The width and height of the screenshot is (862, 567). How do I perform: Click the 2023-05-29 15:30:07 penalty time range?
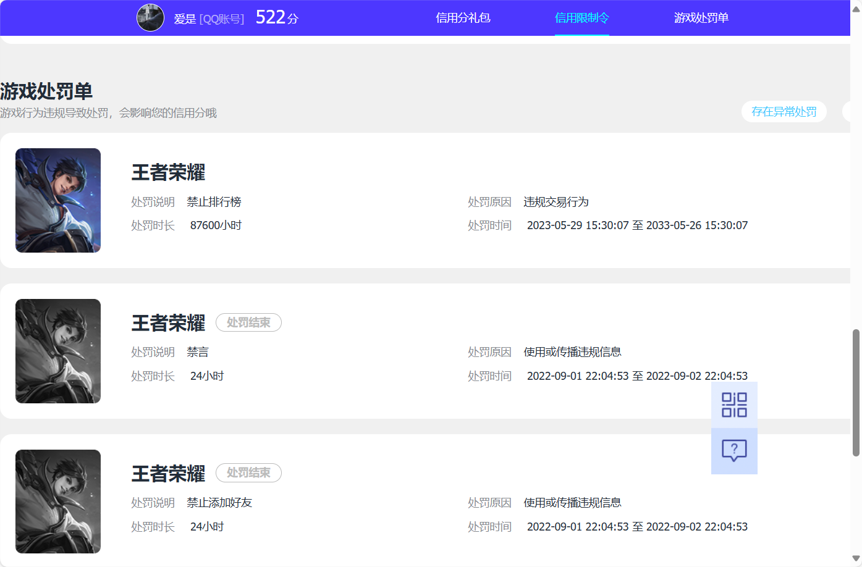point(637,225)
